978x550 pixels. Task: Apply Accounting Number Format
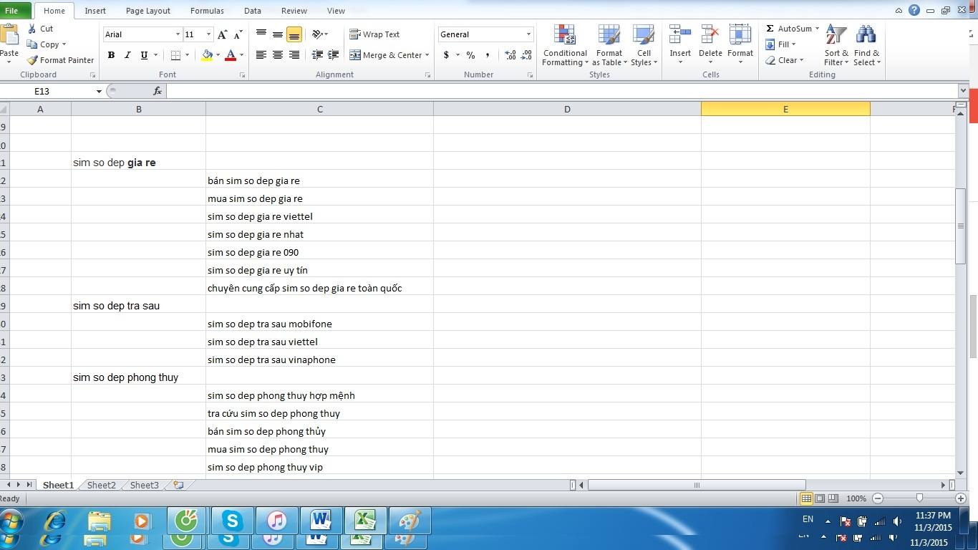446,55
